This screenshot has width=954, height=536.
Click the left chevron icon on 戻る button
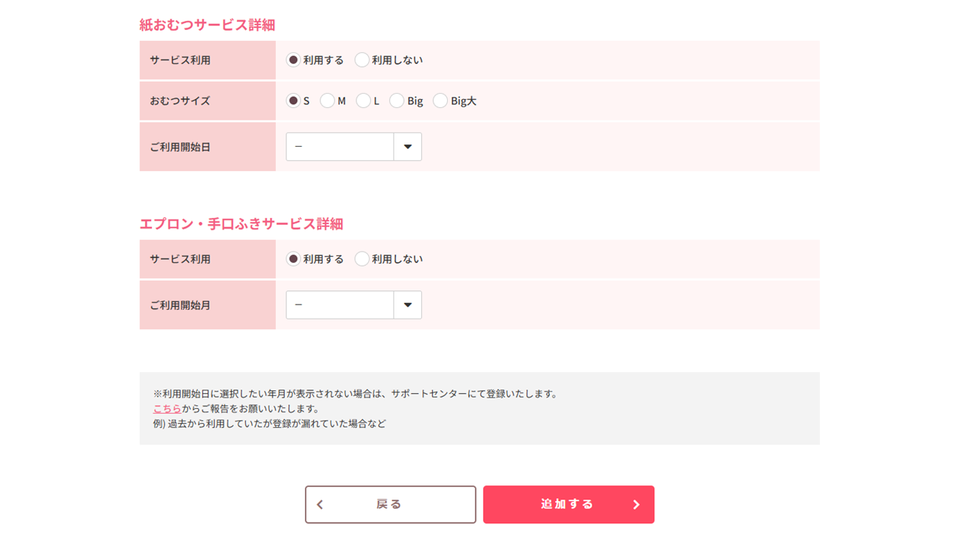320,505
